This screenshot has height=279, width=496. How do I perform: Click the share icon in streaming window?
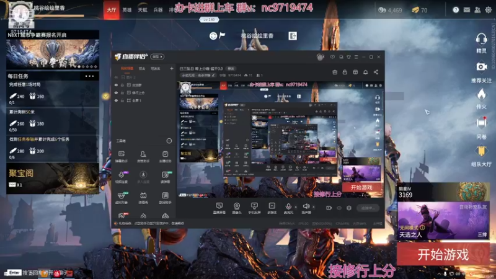pyautogui.click(x=376, y=72)
